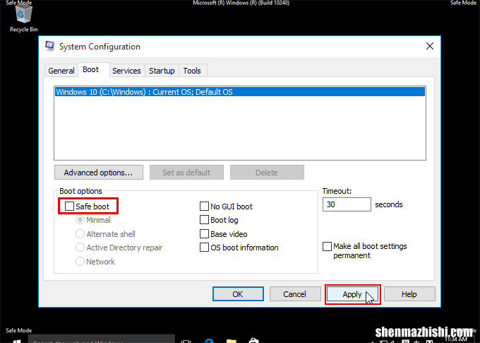
Task: Toggle OS boot information checkbox
Action: click(x=204, y=248)
